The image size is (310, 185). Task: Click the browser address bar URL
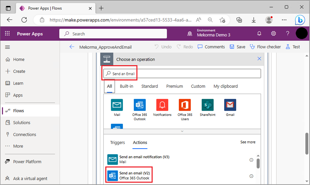pyautogui.click(x=120, y=20)
